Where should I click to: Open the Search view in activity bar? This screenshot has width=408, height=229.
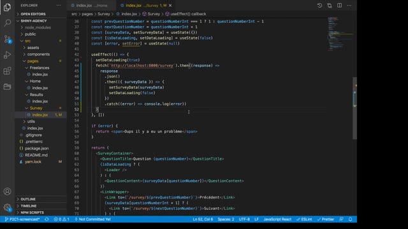click(x=7, y=23)
